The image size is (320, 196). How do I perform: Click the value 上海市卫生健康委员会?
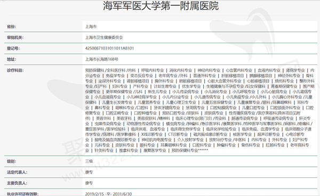click(104, 37)
